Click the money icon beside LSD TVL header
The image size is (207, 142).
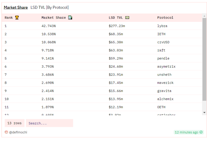pyautogui.click(x=127, y=18)
